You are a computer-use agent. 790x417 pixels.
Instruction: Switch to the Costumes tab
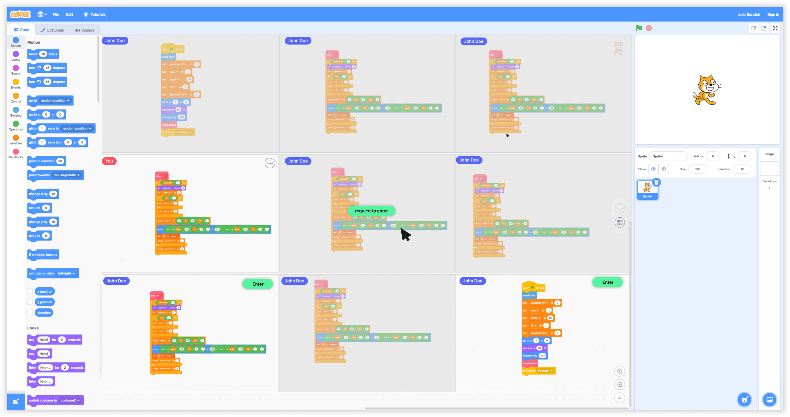[x=52, y=30]
